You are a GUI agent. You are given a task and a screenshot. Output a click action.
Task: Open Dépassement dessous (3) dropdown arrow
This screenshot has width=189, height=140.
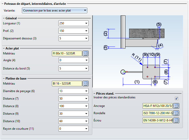tap(86, 38)
